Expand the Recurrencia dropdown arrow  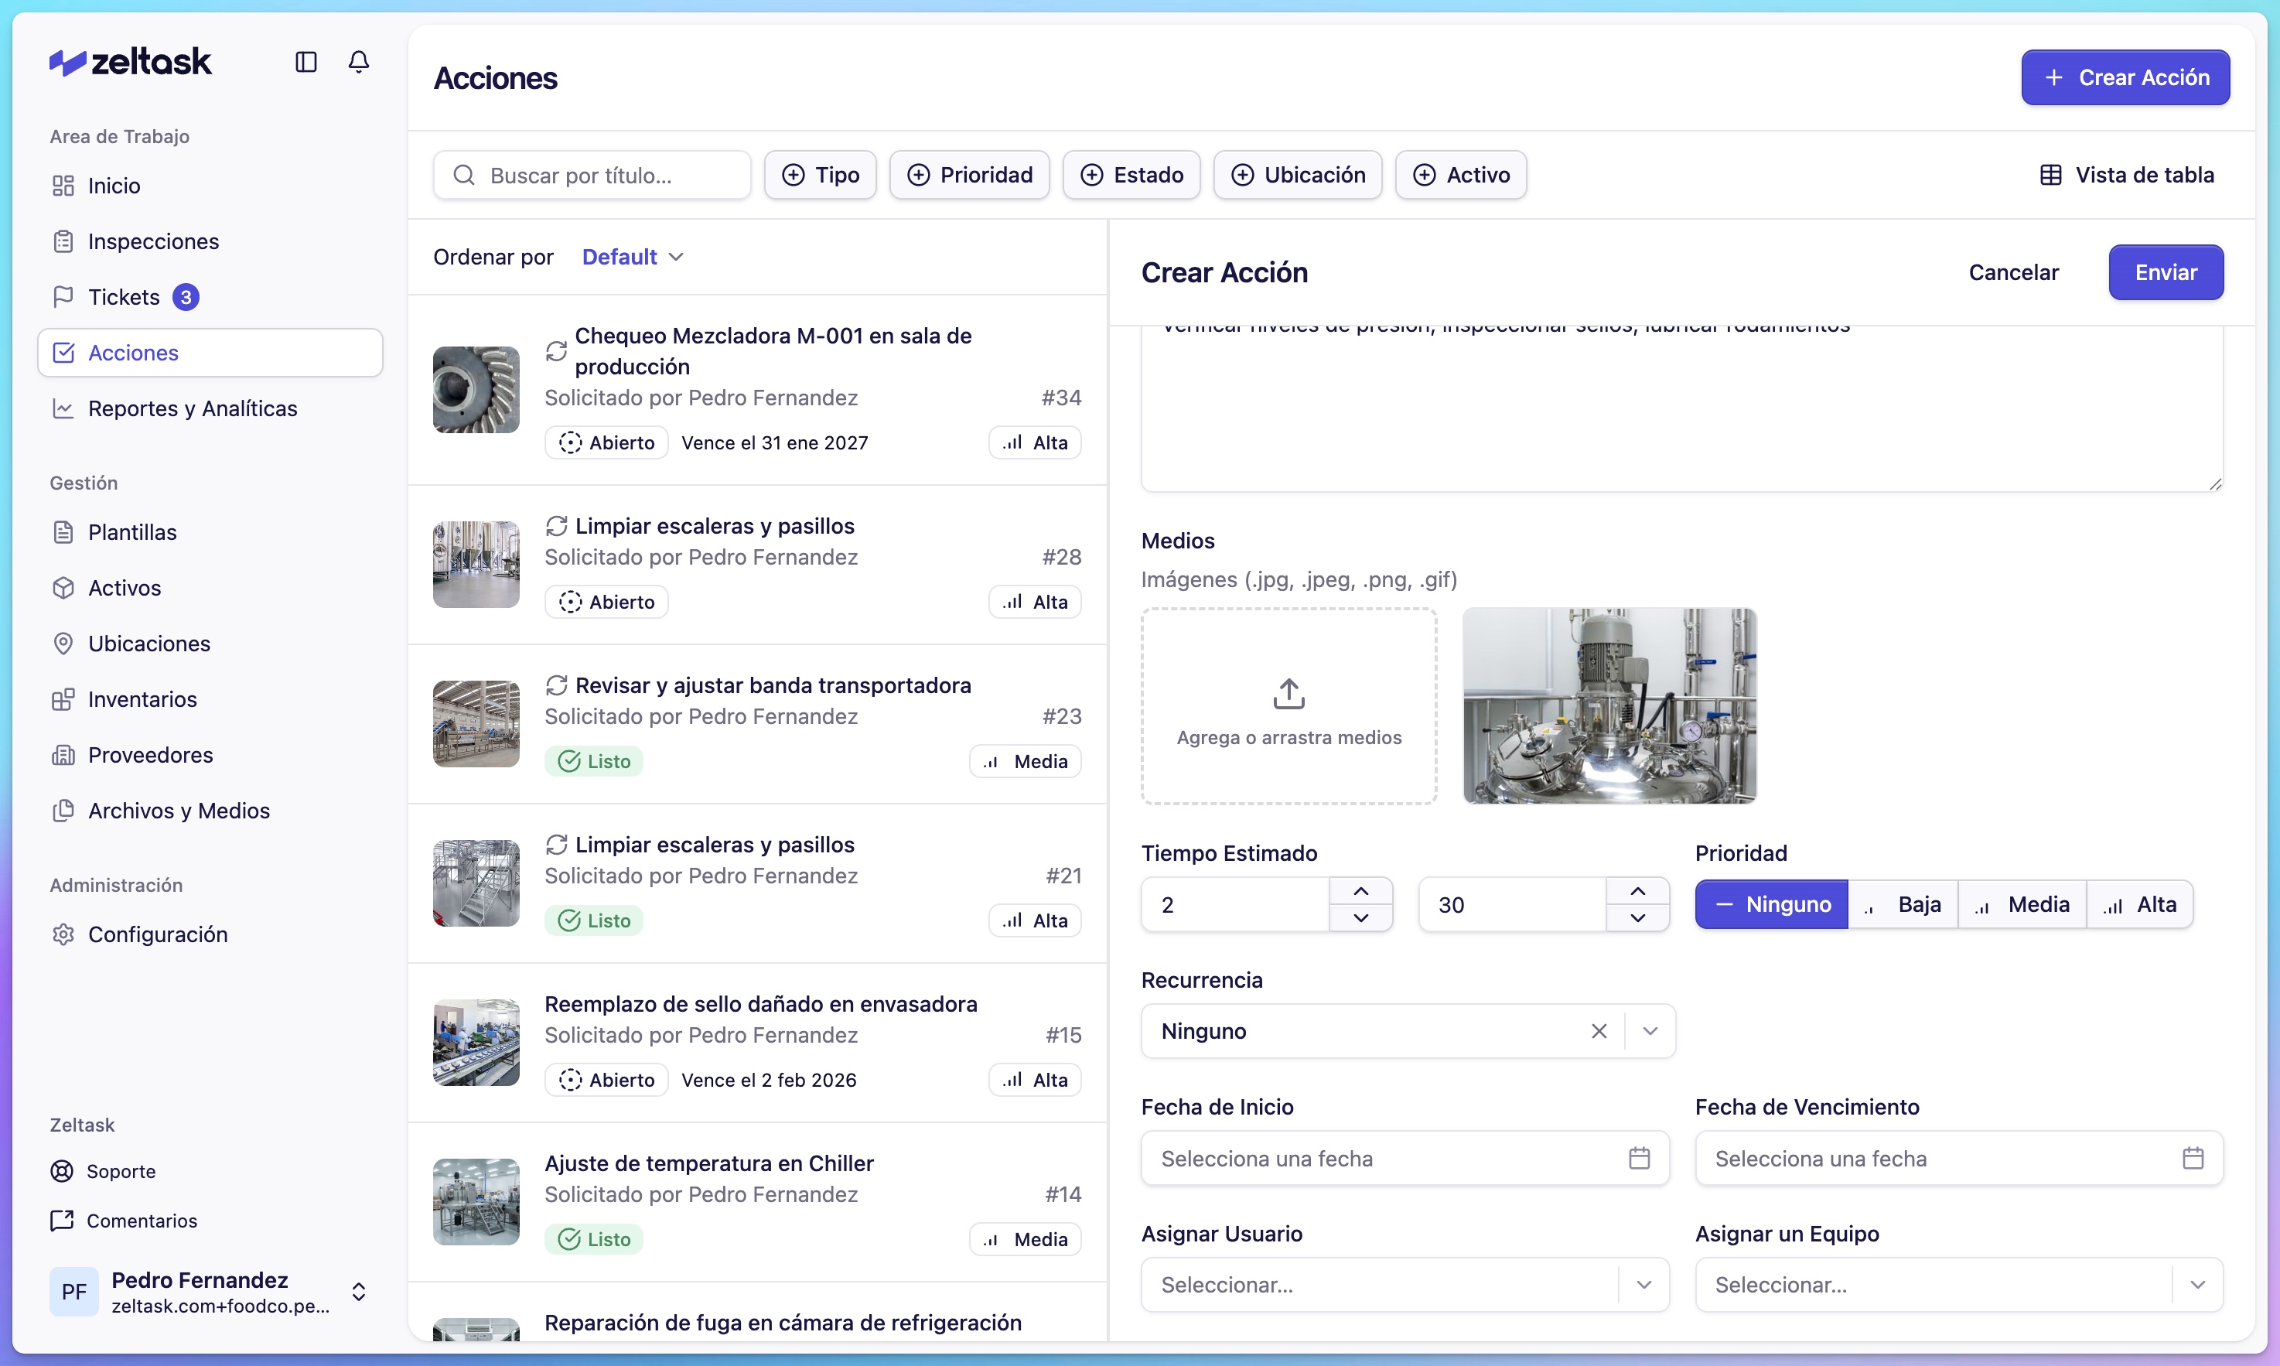pyautogui.click(x=1650, y=1031)
